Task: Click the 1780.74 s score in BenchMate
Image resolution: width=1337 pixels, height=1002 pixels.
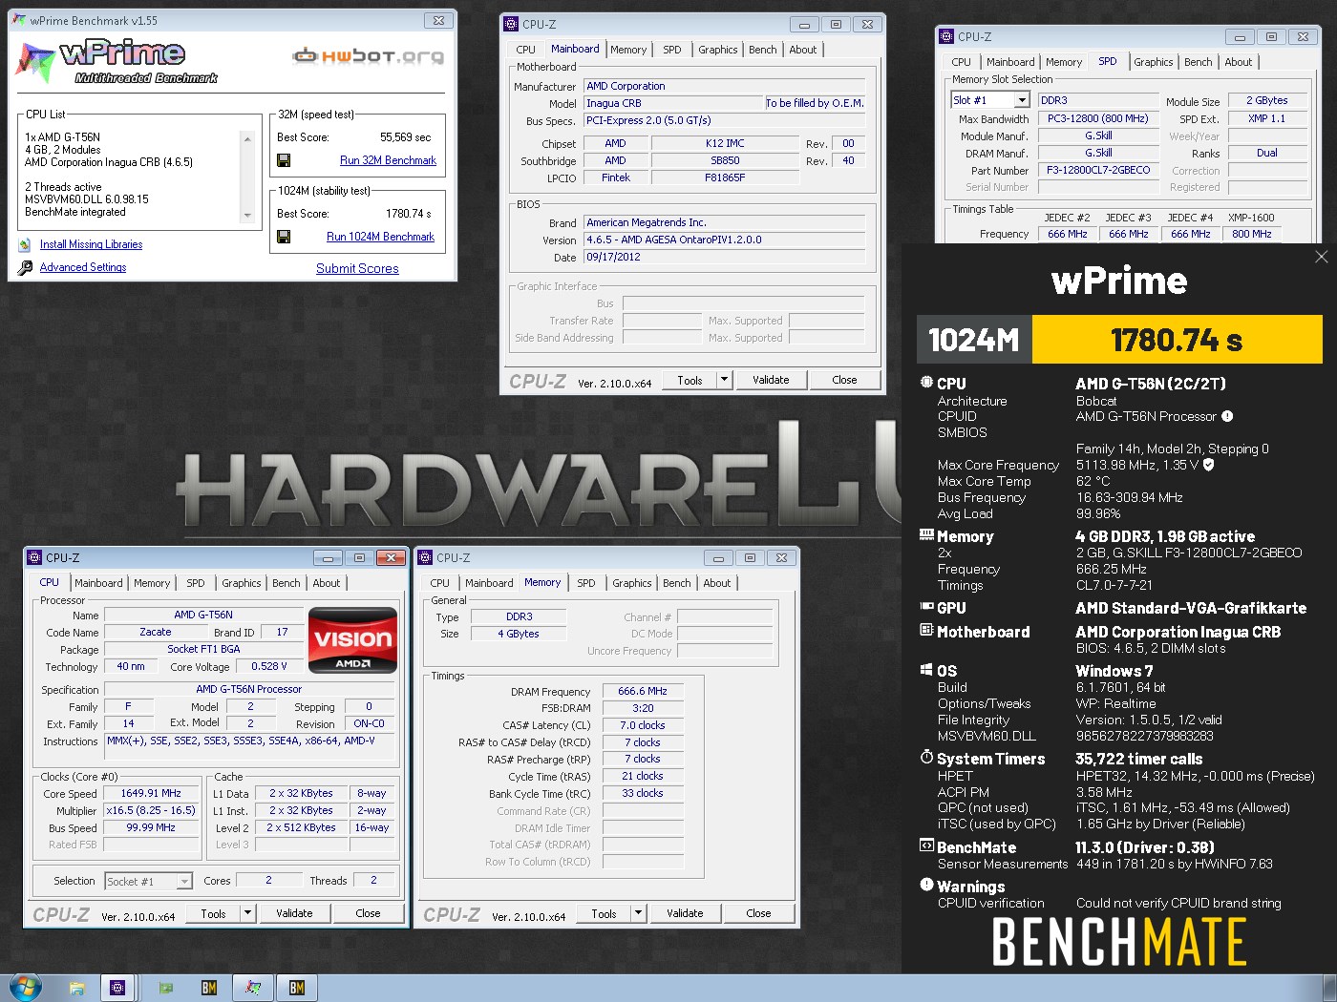Action: coord(1177,340)
